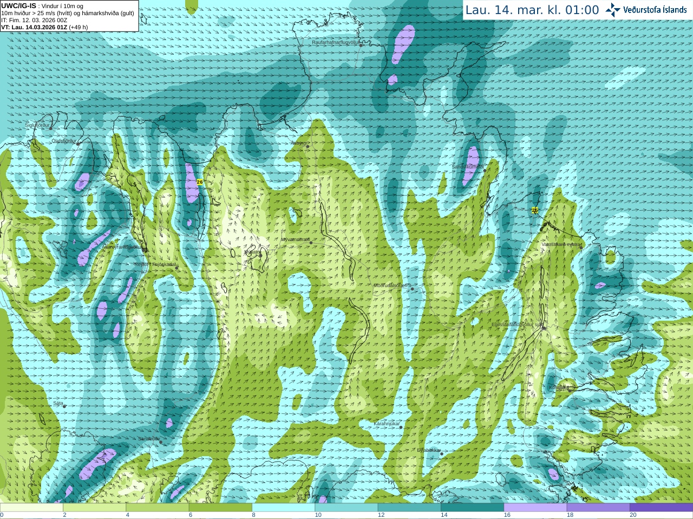Click the yellow gust marker labeled 26
Viewport: 693px width, 519px height.
199,182
